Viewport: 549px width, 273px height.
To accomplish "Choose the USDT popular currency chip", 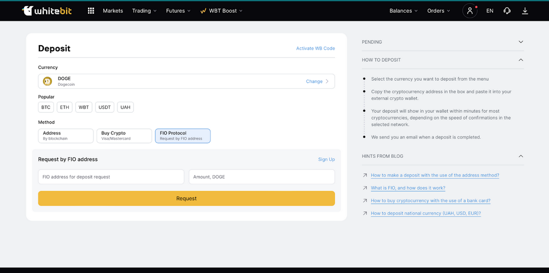I will tap(105, 107).
